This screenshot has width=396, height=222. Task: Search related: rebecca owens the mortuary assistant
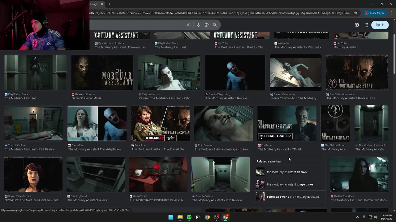290,197
